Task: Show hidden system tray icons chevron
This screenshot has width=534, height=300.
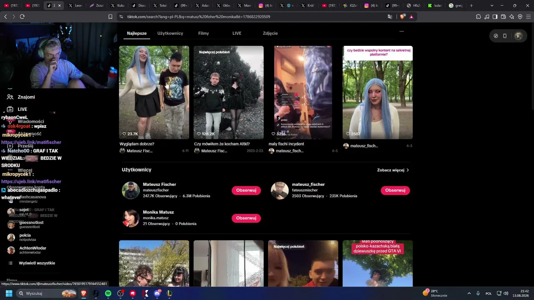Action: [x=469, y=293]
